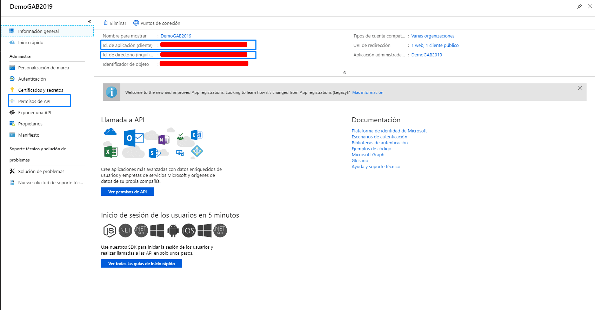595x310 pixels.
Task: Collapse the essentials section chevron
Action: [x=345, y=73]
